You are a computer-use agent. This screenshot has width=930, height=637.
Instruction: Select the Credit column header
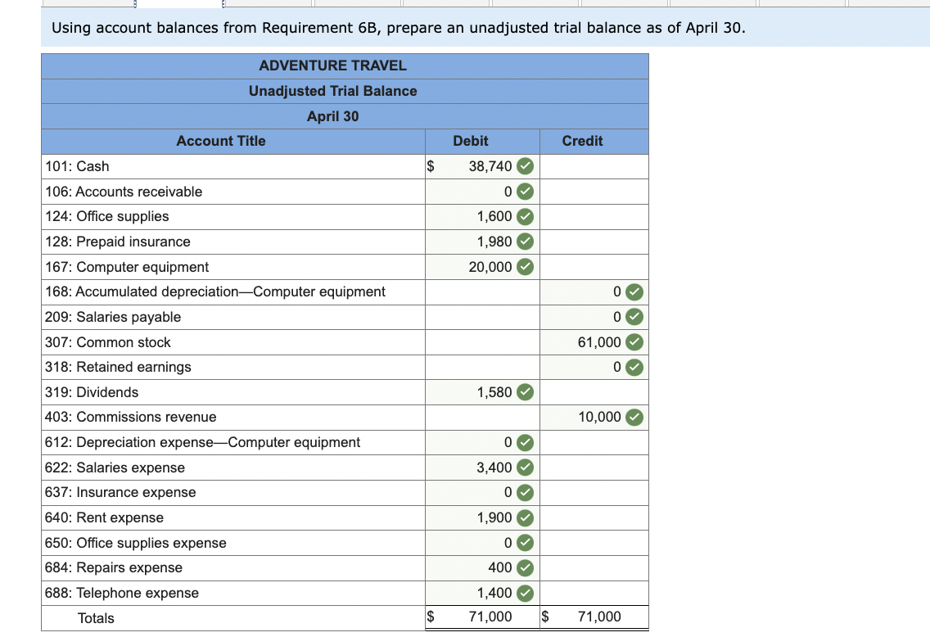pos(581,141)
